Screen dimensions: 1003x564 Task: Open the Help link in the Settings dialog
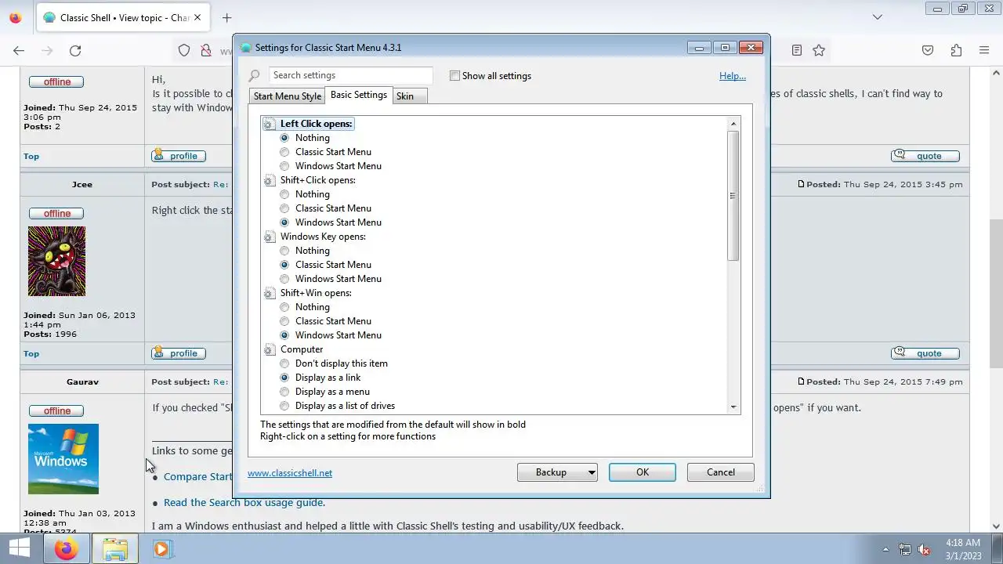pyautogui.click(x=733, y=76)
